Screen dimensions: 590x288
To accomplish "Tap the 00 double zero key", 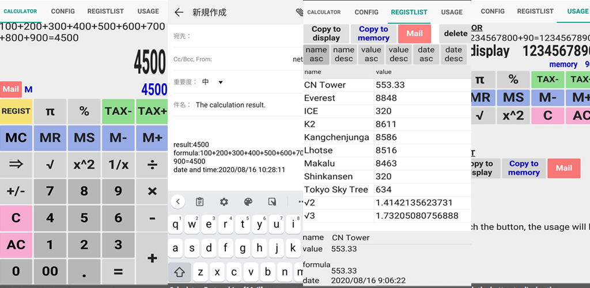I will coord(50,271).
